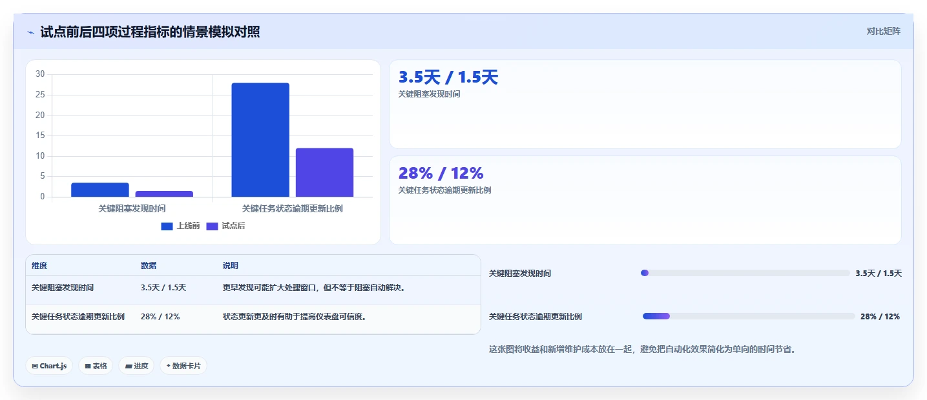Click the y-axis tick label 30
Image resolution: width=927 pixels, height=400 pixels.
point(40,74)
